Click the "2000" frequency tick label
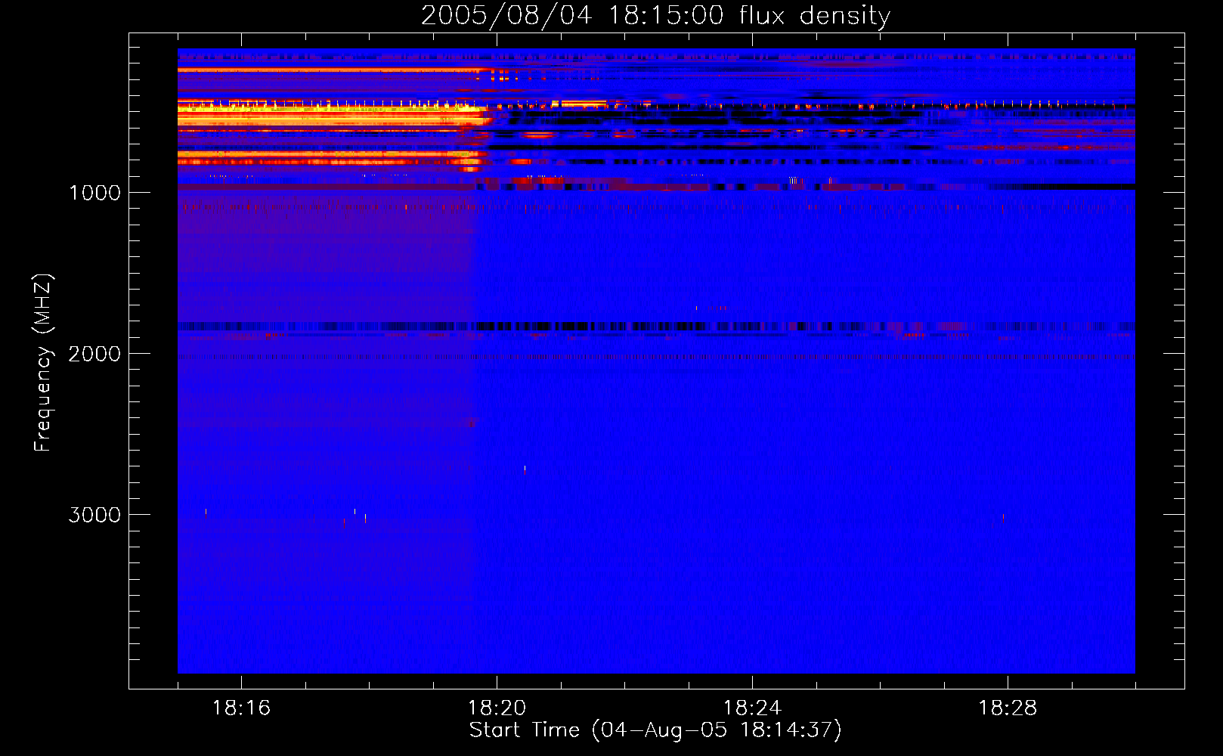 click(94, 354)
